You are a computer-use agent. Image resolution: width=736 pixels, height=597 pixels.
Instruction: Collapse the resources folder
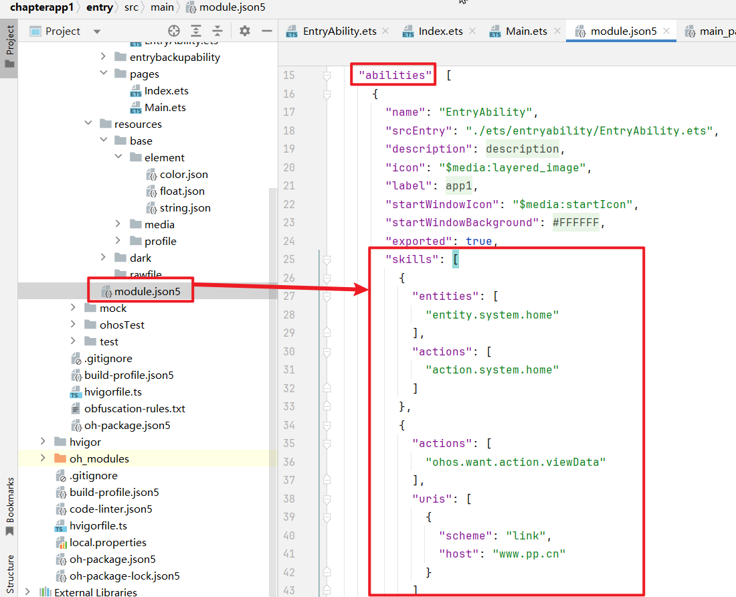[88, 123]
